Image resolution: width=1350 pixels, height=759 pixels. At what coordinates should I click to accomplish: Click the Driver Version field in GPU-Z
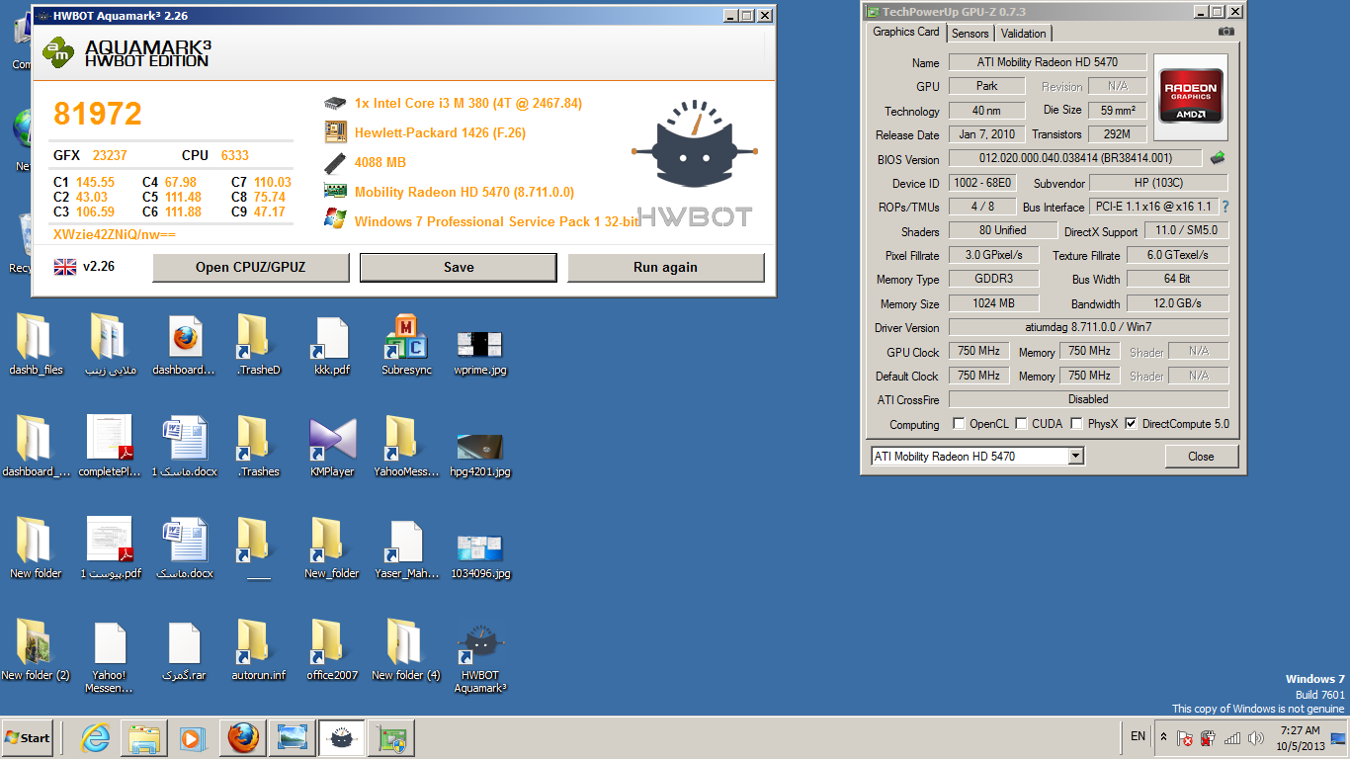(x=1089, y=327)
